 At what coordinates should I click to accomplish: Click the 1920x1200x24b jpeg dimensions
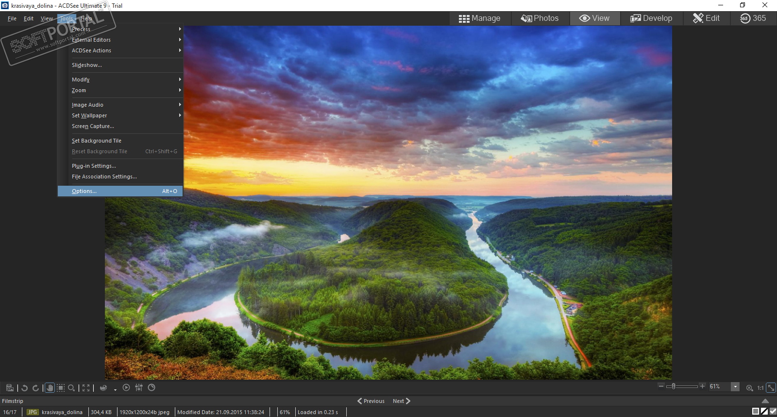click(145, 412)
